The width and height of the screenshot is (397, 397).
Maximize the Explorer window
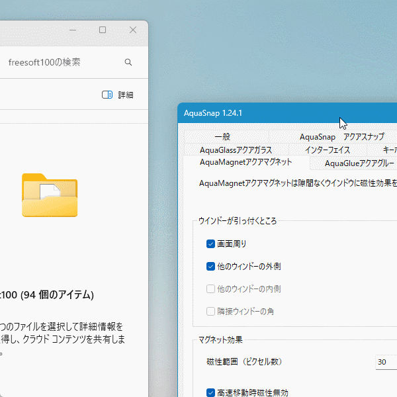[103, 30]
